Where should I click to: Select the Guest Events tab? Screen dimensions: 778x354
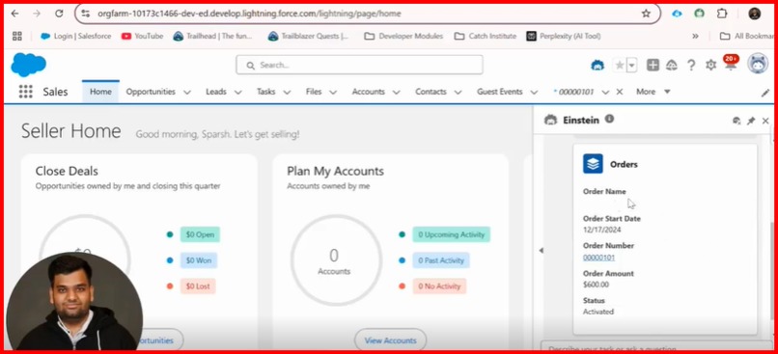click(500, 92)
